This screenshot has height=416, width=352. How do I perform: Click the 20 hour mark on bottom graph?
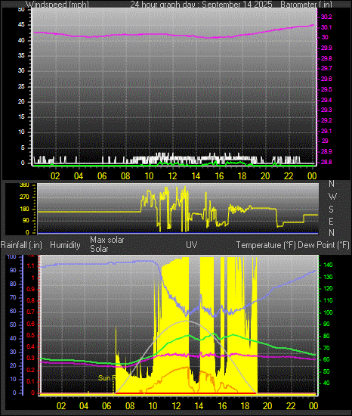pos(267,406)
